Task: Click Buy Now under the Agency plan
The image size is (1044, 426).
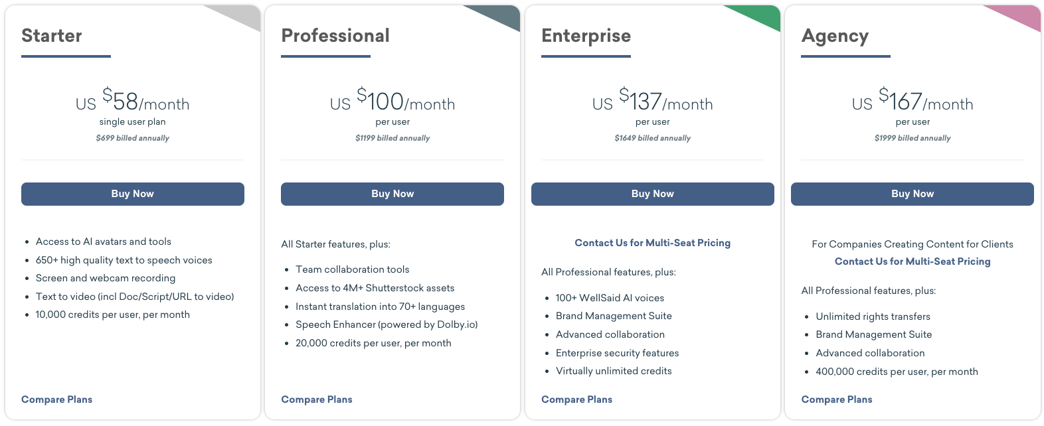Action: (x=913, y=194)
